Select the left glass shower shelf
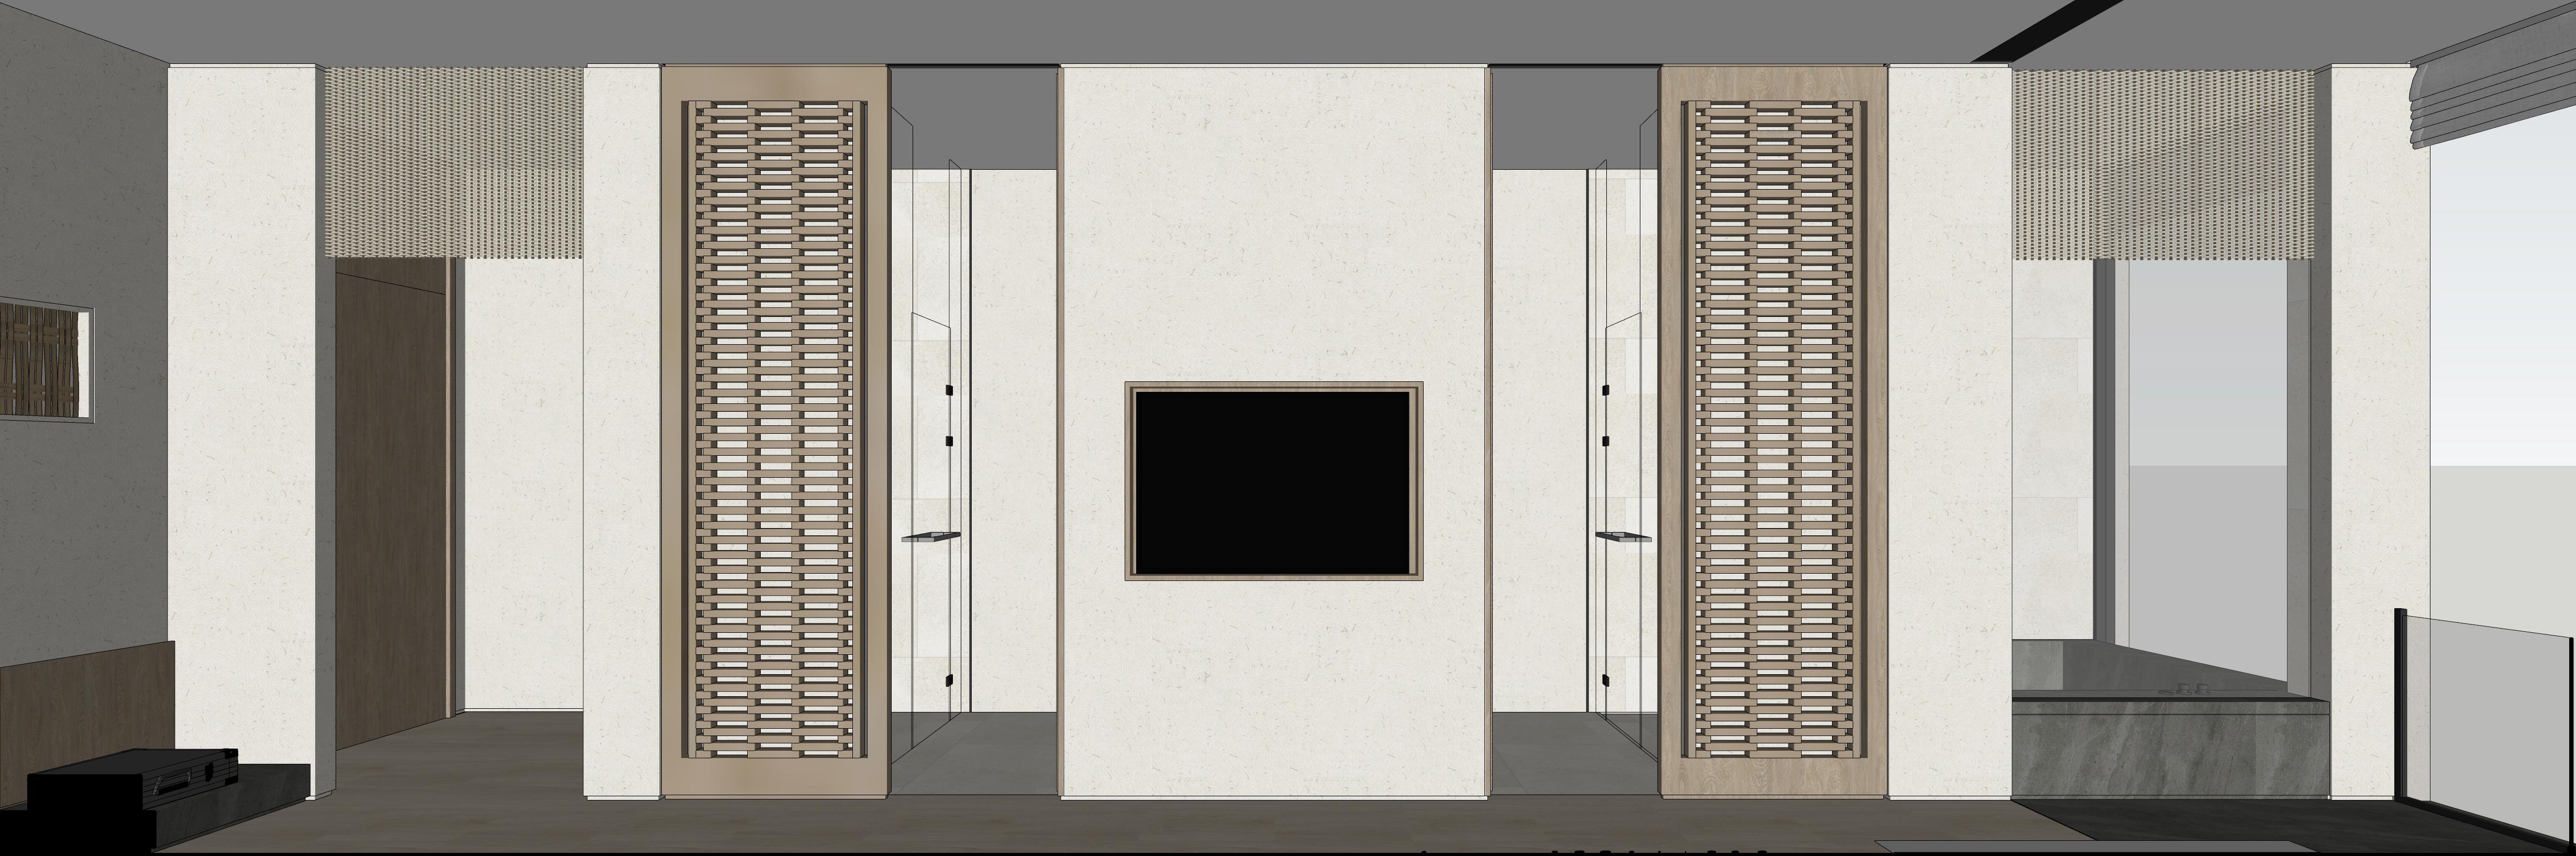The width and height of the screenshot is (2576, 856). point(930,536)
